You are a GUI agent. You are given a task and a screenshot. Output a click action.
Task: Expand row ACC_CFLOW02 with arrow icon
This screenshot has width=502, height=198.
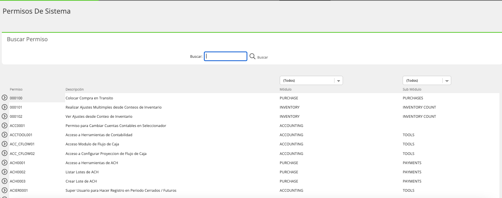tap(5, 153)
